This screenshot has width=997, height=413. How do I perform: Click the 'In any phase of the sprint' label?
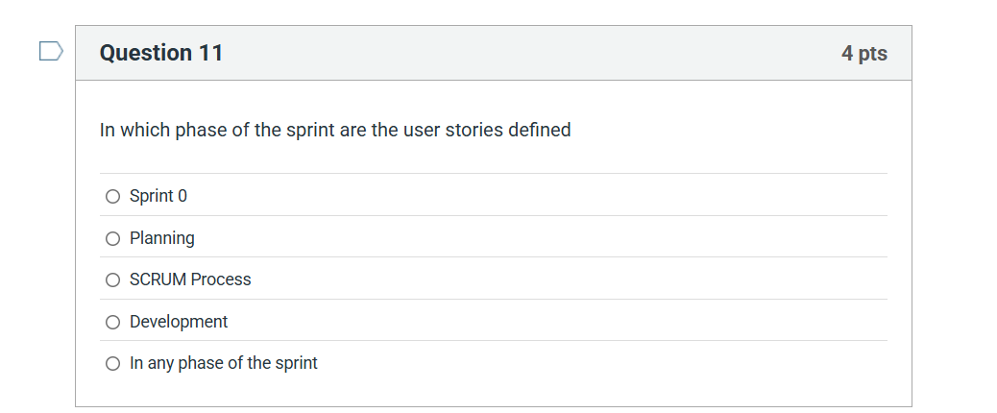224,363
